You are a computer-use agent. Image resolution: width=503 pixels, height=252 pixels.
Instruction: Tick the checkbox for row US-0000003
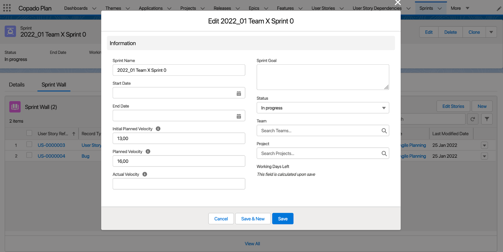click(x=29, y=144)
